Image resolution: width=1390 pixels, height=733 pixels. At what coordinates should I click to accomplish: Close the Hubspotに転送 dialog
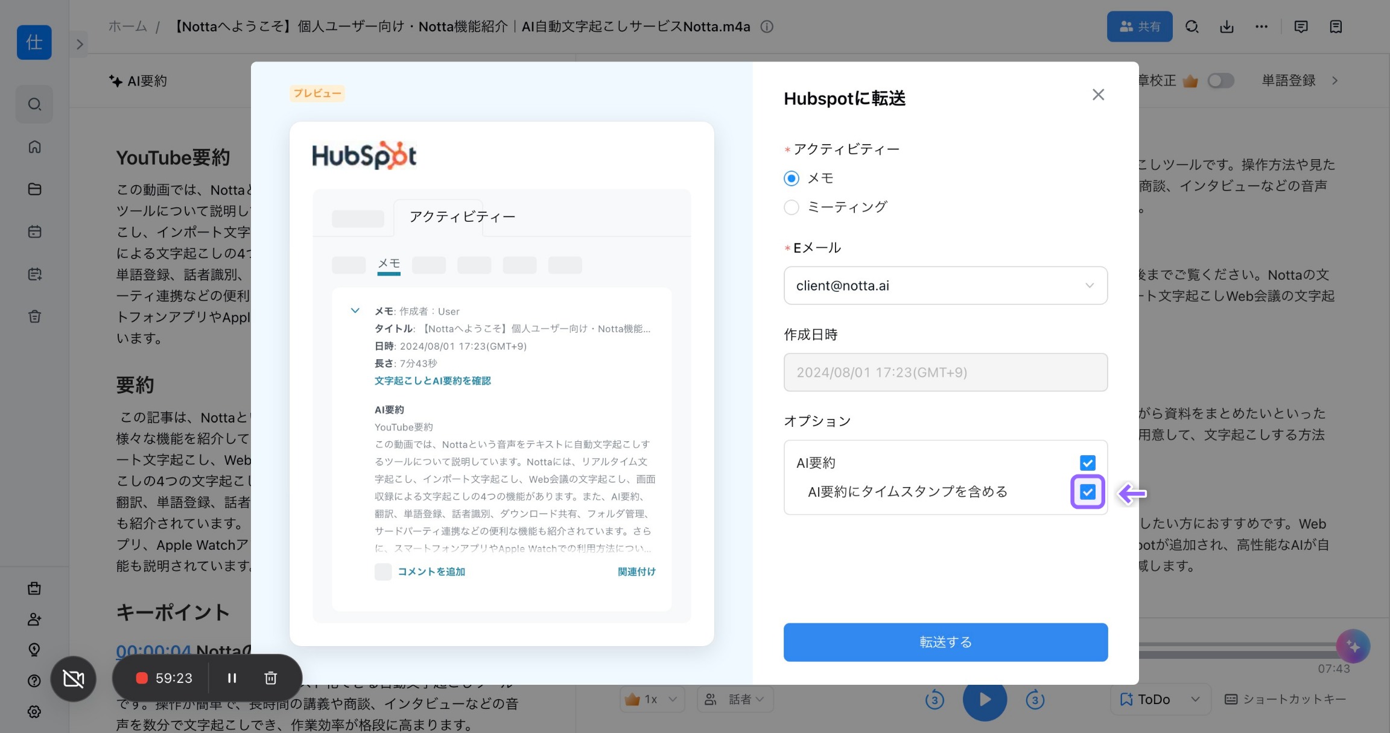1098,95
